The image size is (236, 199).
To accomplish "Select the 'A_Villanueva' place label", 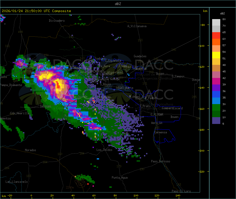I will pos(137,26).
